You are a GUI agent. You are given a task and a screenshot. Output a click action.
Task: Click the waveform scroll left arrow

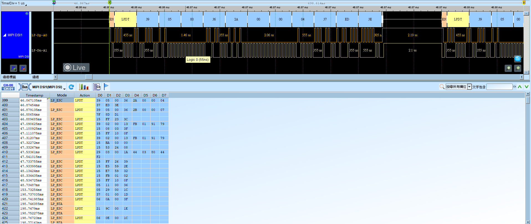[x=55, y=77]
